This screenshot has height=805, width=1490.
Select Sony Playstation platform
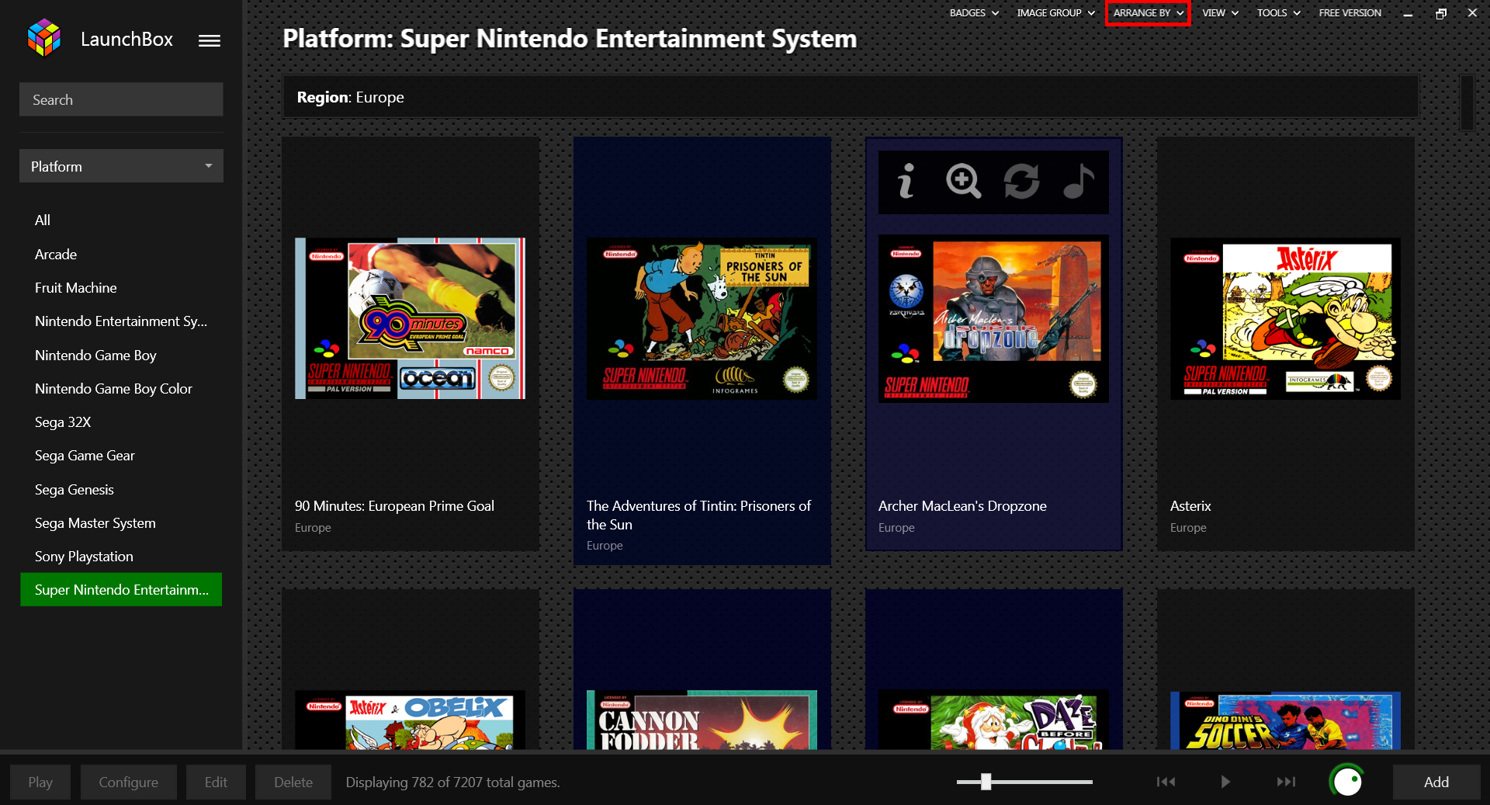click(x=121, y=557)
